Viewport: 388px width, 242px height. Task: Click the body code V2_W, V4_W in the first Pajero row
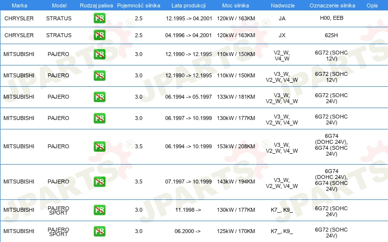282,56
